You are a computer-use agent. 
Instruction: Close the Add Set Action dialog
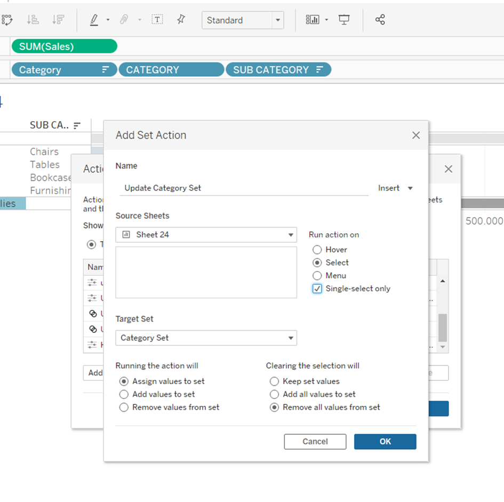pos(416,136)
